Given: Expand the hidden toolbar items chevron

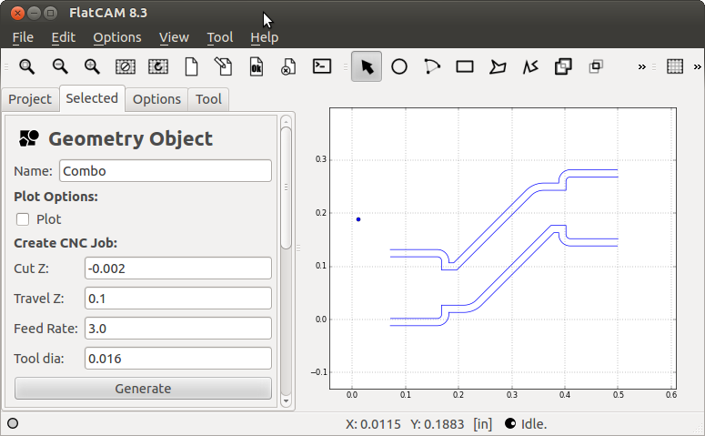Looking at the screenshot, I should pyautogui.click(x=641, y=66).
